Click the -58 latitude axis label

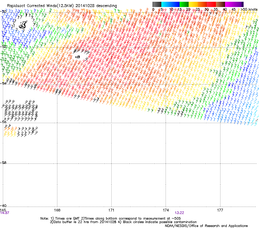pos(3,163)
